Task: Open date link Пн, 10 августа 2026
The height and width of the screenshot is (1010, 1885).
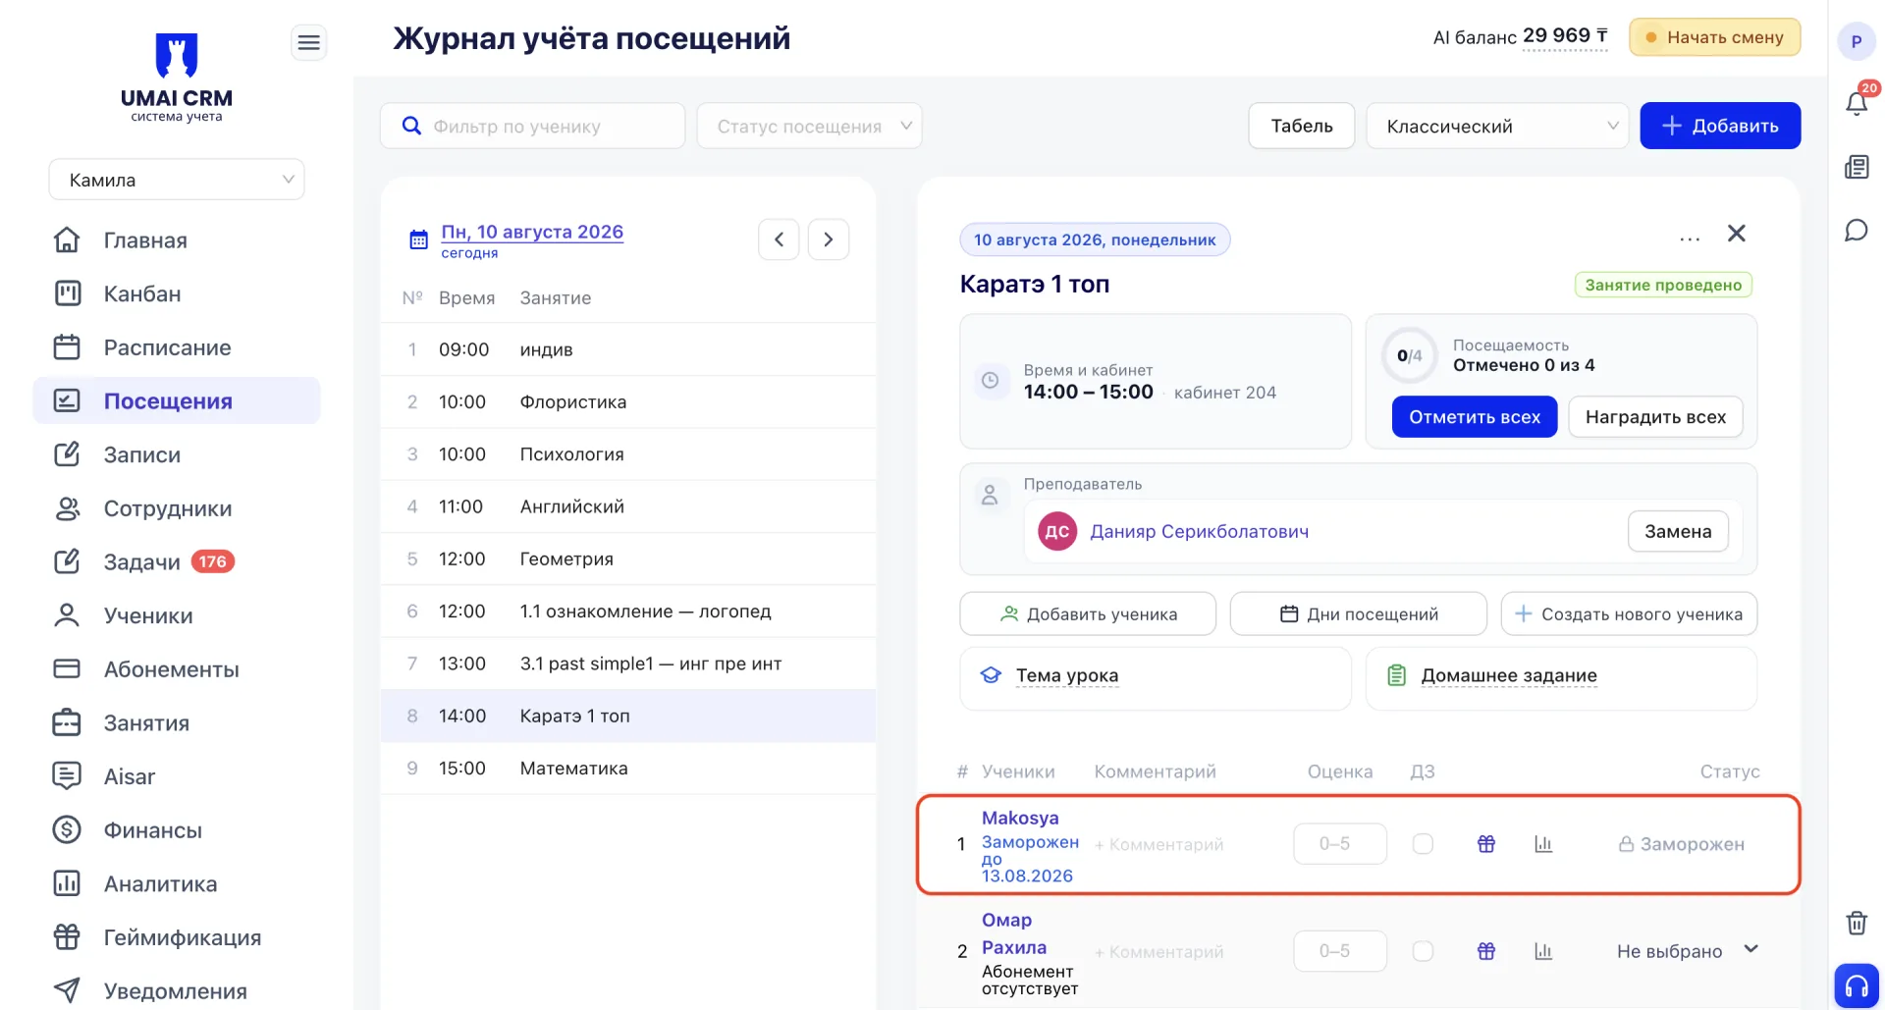Action: coord(532,232)
